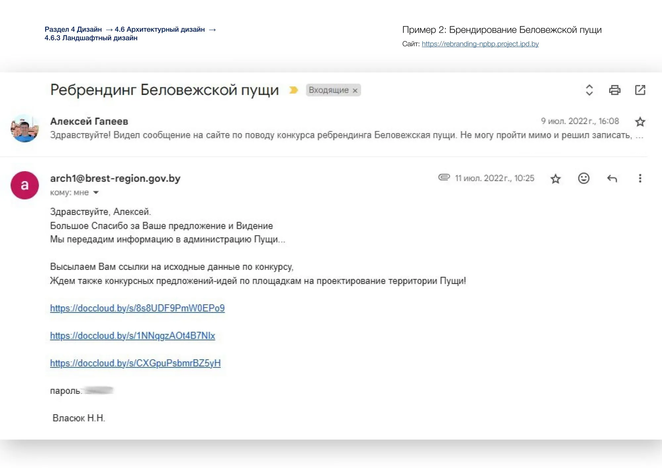Click Алексей Гапеев profile photo
This screenshot has width=662, height=468.
(x=24, y=128)
